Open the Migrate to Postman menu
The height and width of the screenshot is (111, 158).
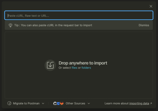click(26, 103)
